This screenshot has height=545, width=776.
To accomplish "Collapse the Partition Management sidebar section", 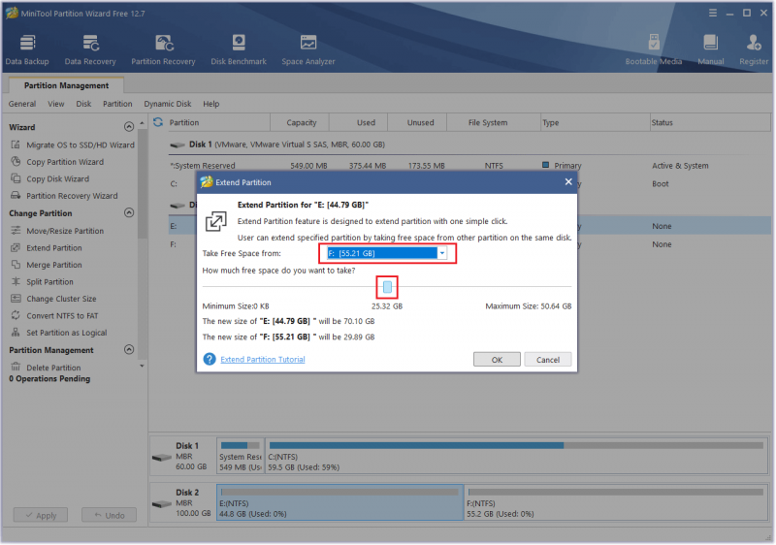I will (x=129, y=350).
